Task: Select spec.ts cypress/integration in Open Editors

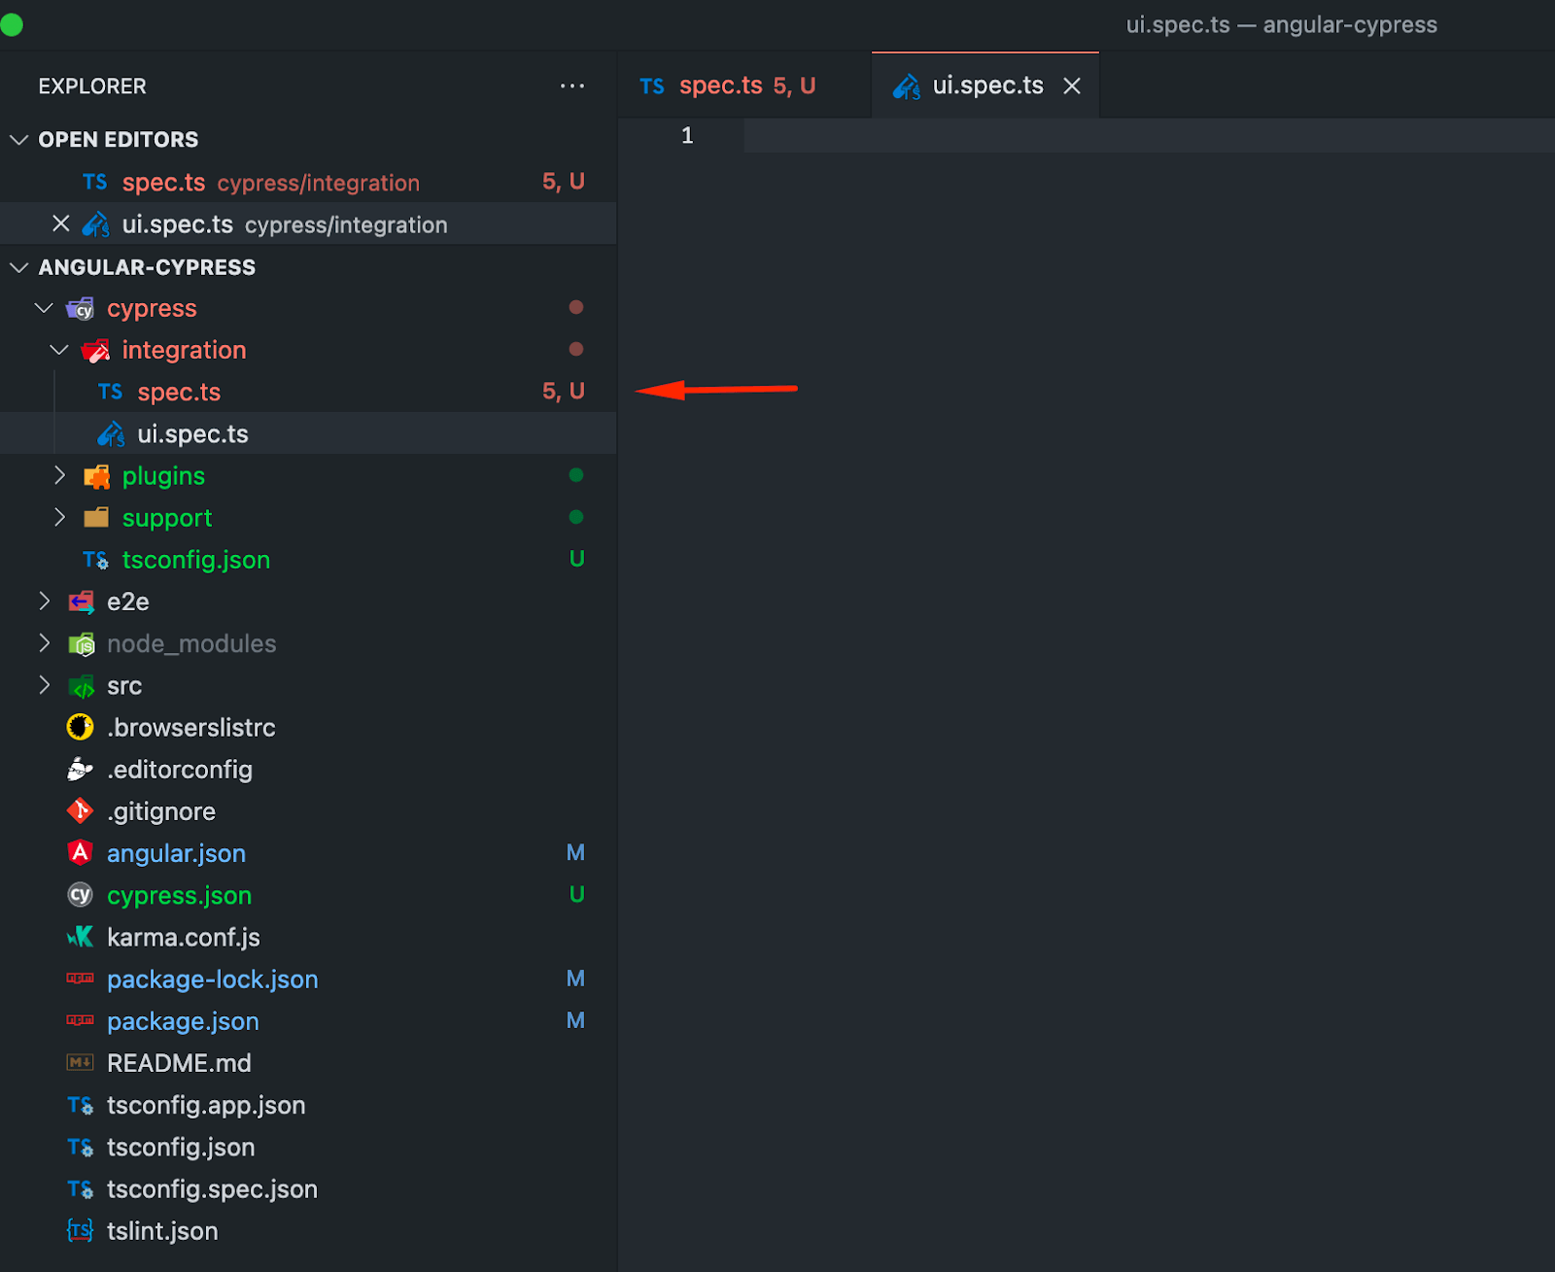Action: (308, 182)
